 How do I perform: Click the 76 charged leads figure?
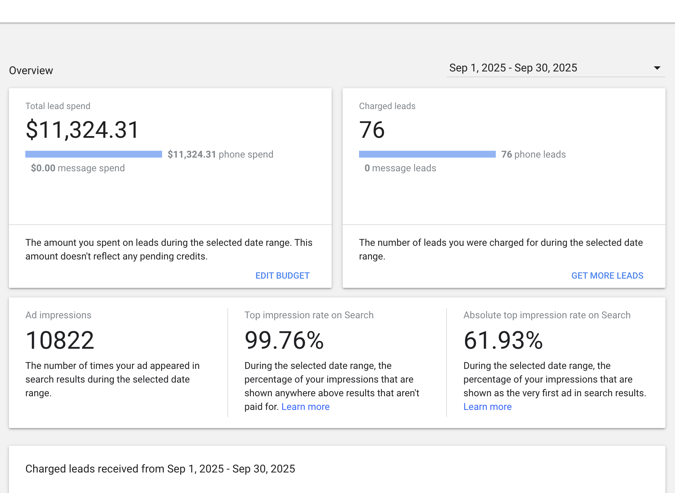[372, 130]
